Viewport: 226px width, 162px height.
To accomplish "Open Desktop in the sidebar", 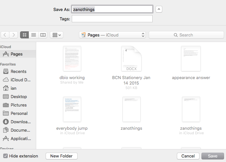I will tap(18, 96).
